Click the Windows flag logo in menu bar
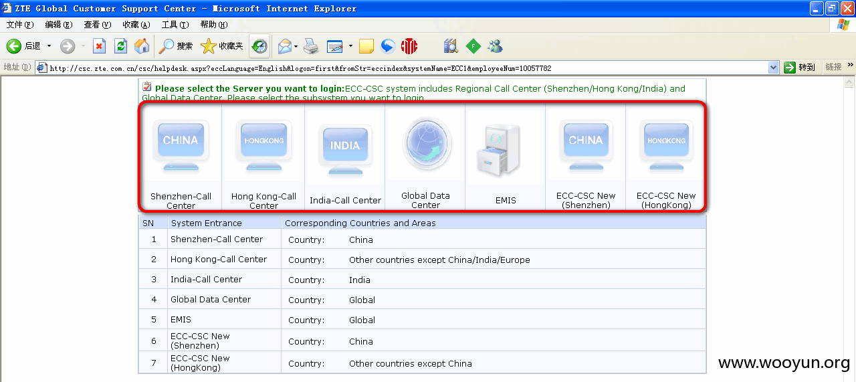This screenshot has height=382, width=856. coord(844,24)
